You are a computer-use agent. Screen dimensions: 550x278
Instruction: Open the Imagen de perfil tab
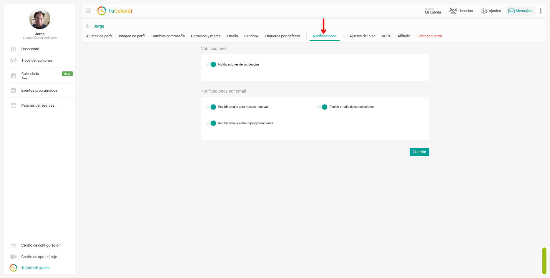[x=132, y=36]
